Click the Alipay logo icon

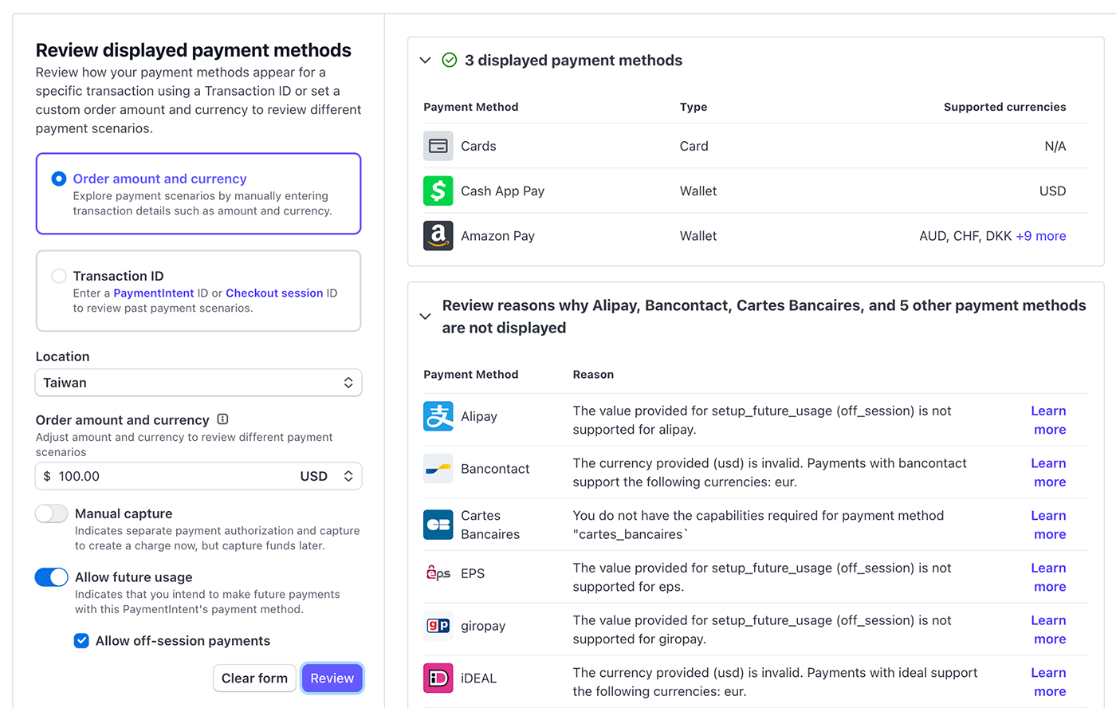coord(438,416)
